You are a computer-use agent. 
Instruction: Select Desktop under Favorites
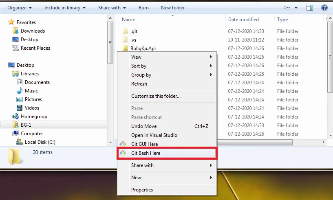pos(29,40)
